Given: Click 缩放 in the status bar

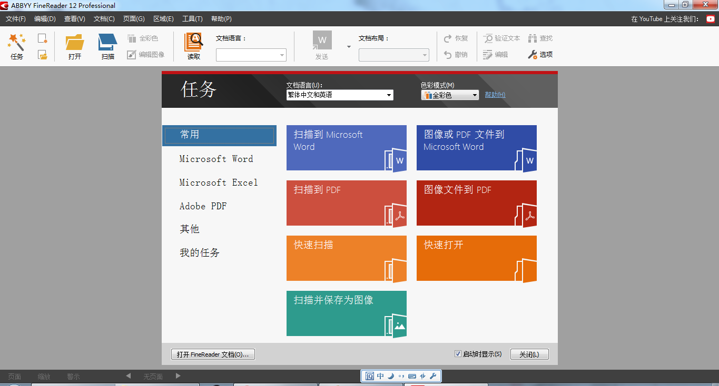Looking at the screenshot, I should (44, 377).
